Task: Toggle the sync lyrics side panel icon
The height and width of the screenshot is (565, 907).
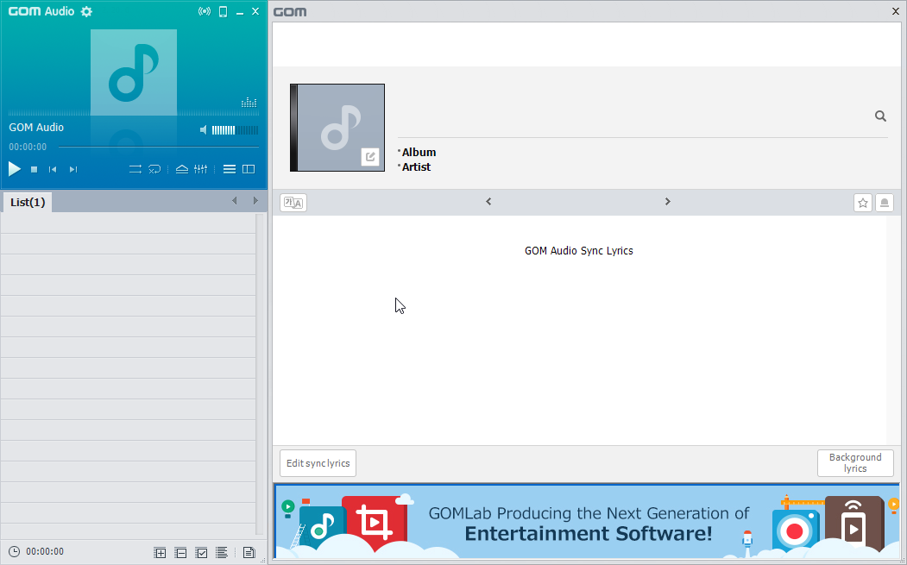Action: [249, 169]
